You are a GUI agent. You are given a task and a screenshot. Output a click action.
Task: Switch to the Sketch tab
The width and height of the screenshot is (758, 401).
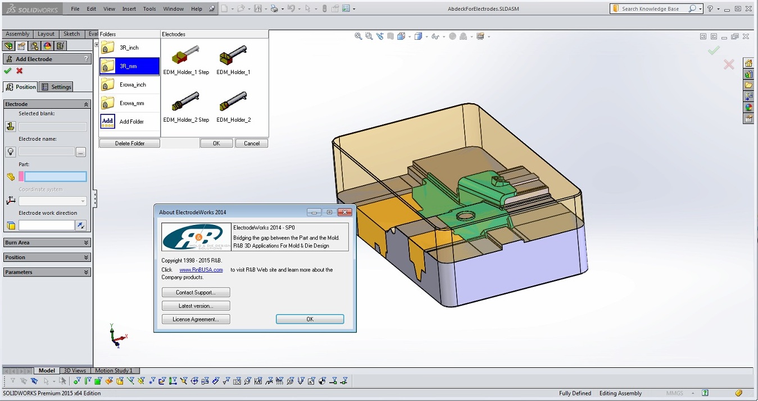(72, 34)
